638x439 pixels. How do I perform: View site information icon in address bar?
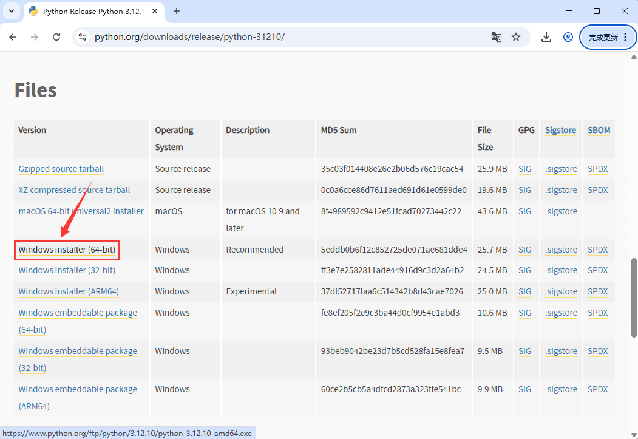(83, 37)
